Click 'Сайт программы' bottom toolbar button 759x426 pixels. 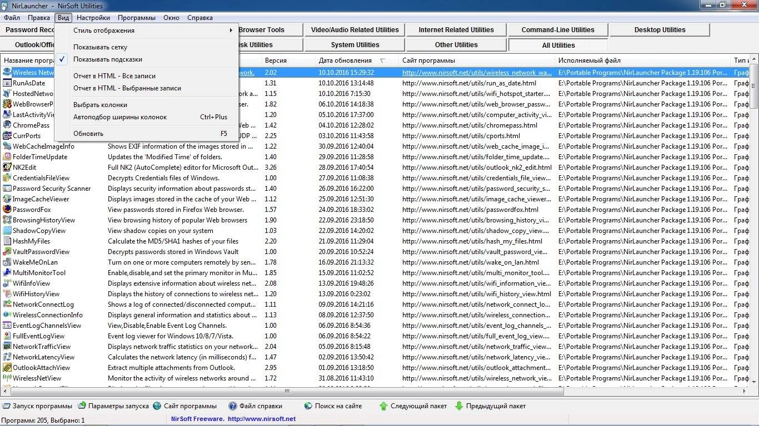click(185, 406)
